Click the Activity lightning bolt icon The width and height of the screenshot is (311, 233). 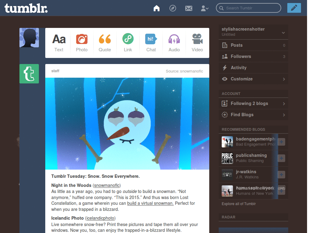pyautogui.click(x=224, y=68)
